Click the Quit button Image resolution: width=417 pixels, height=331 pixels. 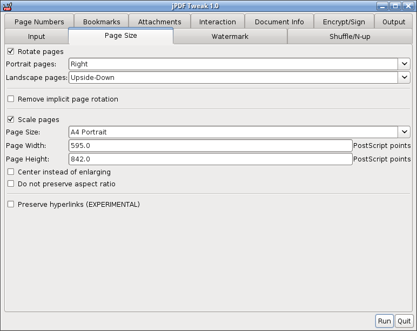(x=404, y=321)
